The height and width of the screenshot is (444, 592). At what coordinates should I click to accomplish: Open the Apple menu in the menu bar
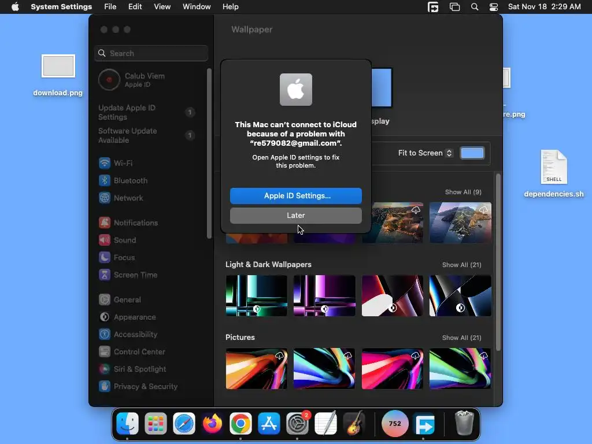pyautogui.click(x=15, y=6)
